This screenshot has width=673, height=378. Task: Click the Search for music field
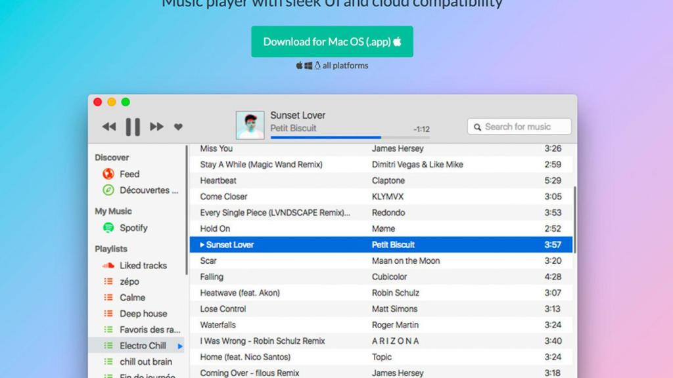tap(519, 127)
